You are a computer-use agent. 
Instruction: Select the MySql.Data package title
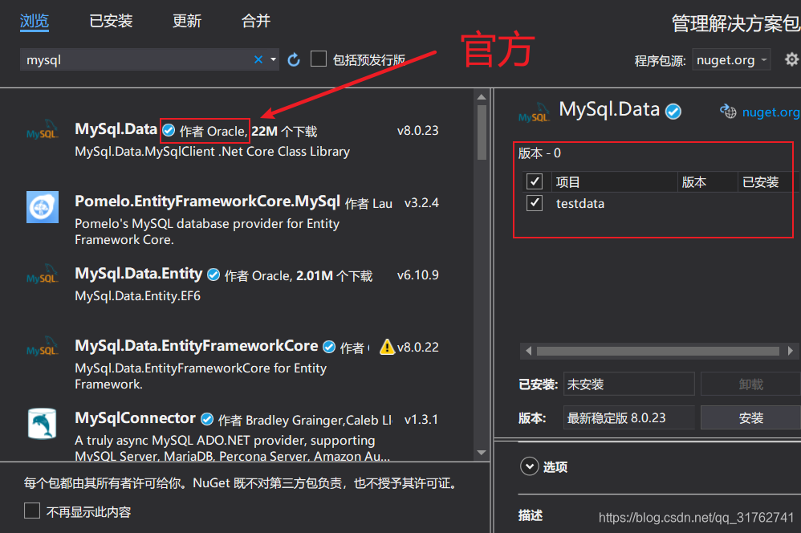pos(116,129)
